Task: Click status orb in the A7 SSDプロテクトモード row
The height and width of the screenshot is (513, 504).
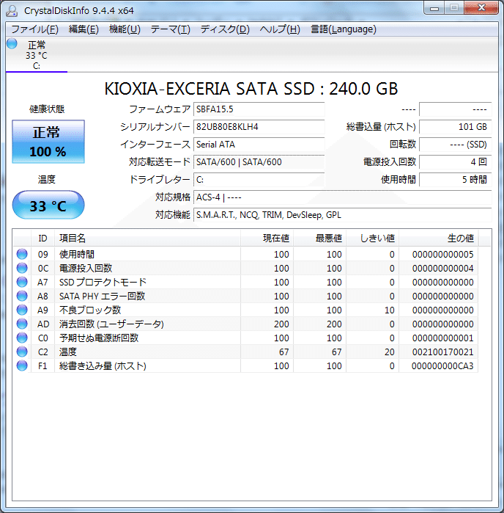Action: (22, 282)
